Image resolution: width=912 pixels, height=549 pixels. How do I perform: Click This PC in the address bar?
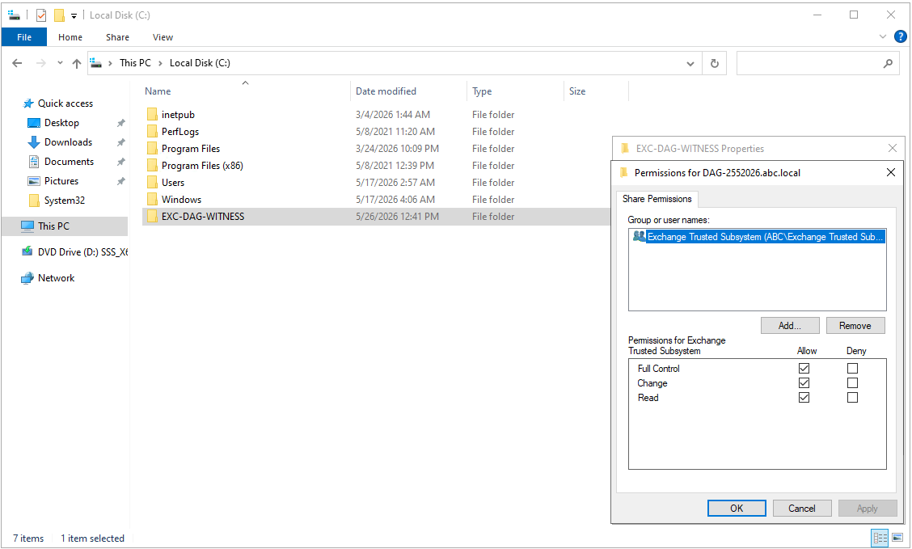tap(135, 63)
